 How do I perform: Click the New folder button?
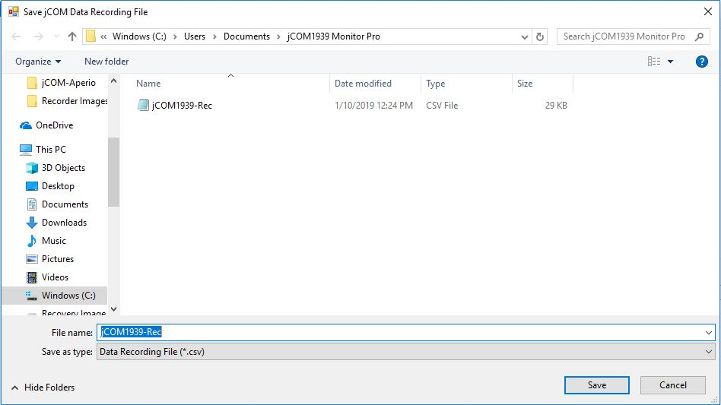pyautogui.click(x=106, y=62)
